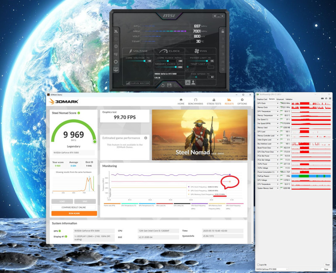336x273 pixels.
Task: Open the GPU selection dropdown in GPU-Z
Action: coord(272,269)
